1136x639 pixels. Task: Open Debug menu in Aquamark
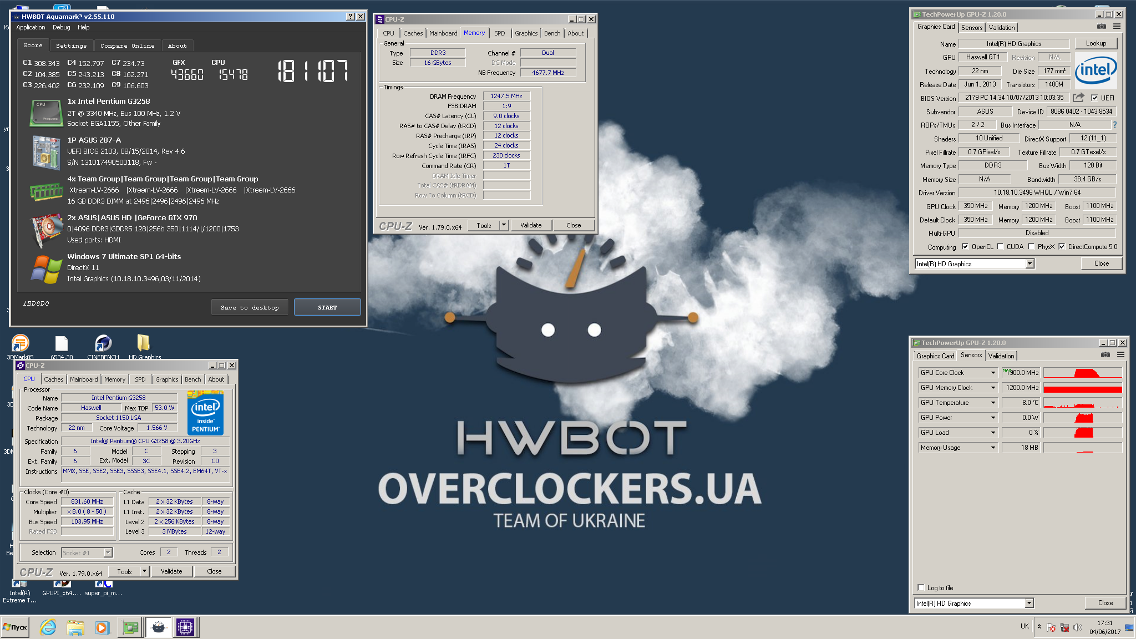(x=62, y=27)
